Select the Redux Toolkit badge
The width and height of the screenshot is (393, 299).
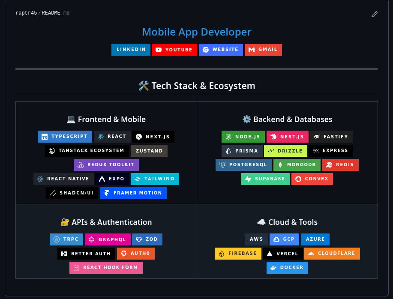[x=106, y=165]
